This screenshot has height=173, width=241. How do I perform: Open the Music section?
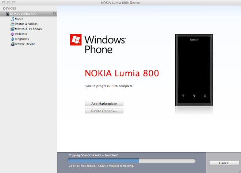19,19
